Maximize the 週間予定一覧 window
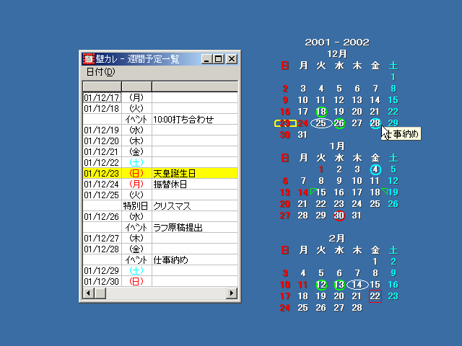The image size is (462, 346). pos(219,59)
